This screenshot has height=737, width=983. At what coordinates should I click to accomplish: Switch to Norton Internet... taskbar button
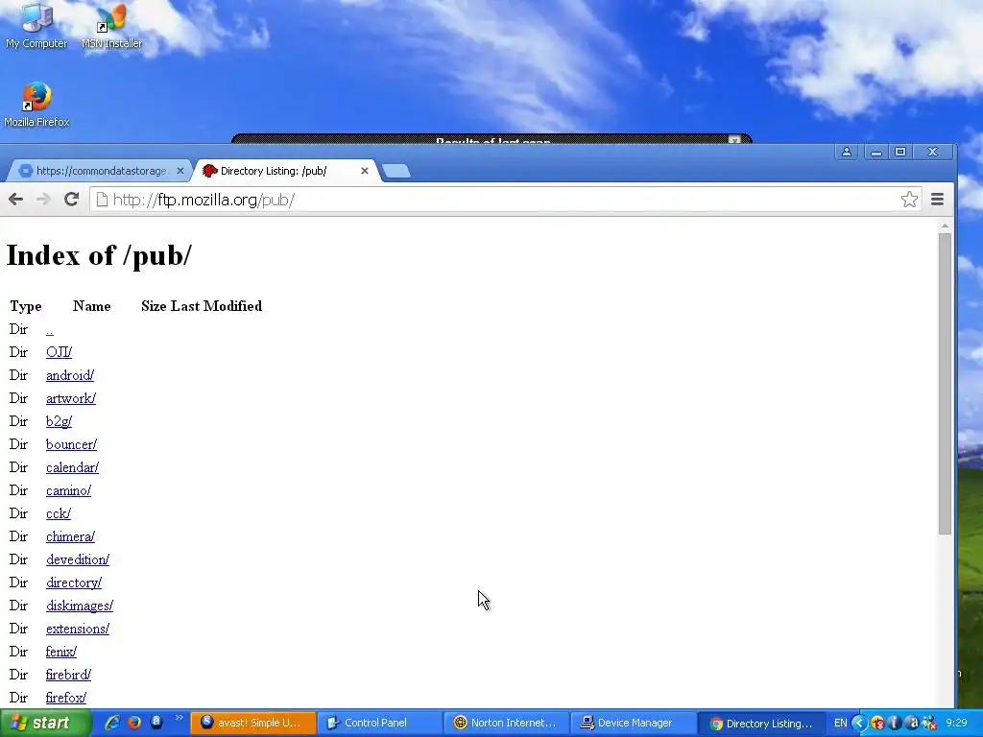tap(506, 723)
